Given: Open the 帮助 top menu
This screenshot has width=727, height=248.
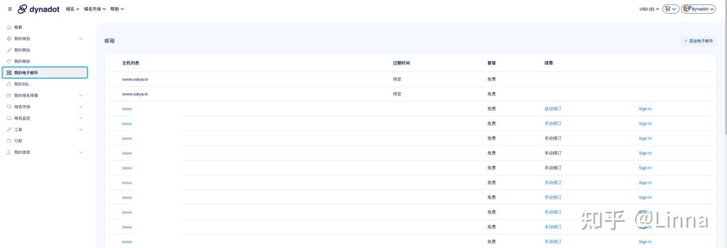Looking at the screenshot, I should click(117, 9).
